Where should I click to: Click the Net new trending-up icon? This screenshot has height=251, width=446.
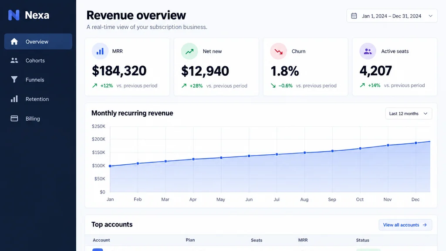click(189, 51)
